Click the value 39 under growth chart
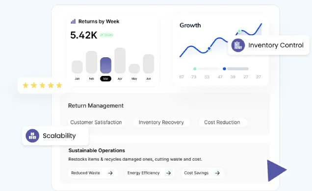The image size is (312, 191). (x=233, y=77)
